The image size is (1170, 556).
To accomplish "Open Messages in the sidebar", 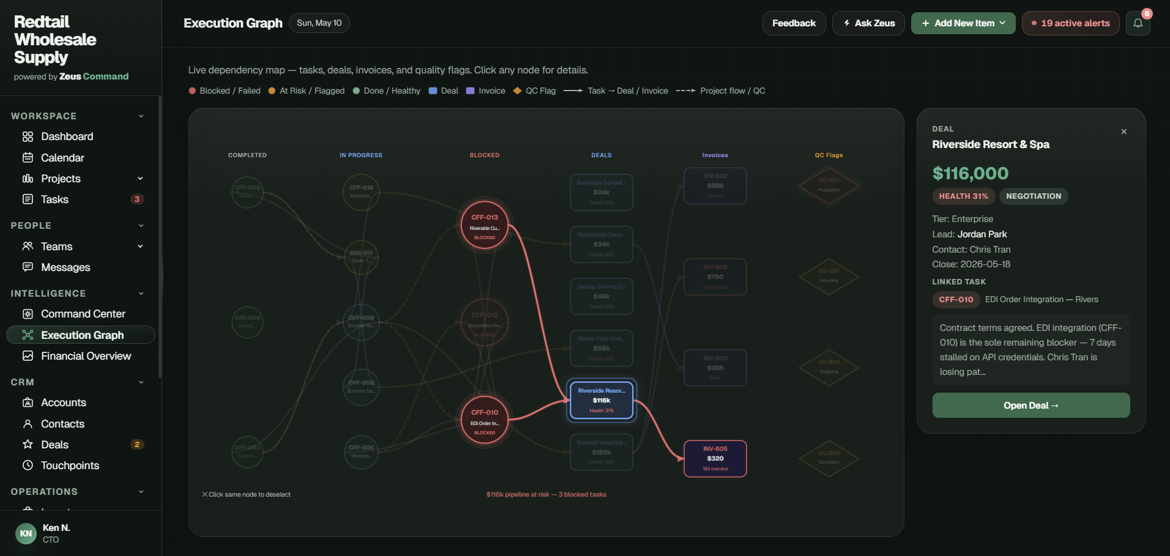I will [80, 267].
